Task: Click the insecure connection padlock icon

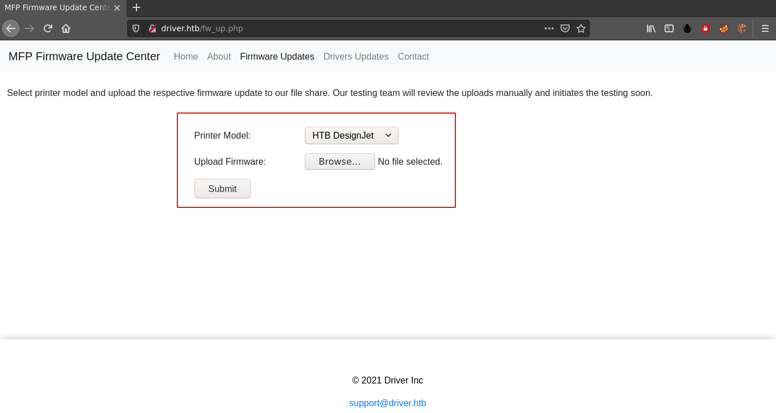Action: tap(152, 28)
